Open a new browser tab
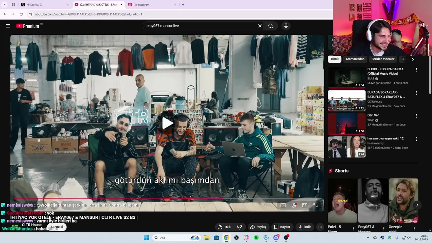Viewport: 432px width, 243px height. (x=183, y=5)
